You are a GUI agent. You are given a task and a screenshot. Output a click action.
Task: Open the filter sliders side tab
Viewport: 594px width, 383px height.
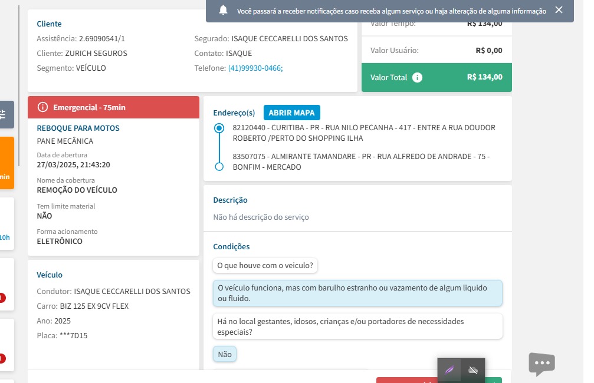[x=4, y=115]
